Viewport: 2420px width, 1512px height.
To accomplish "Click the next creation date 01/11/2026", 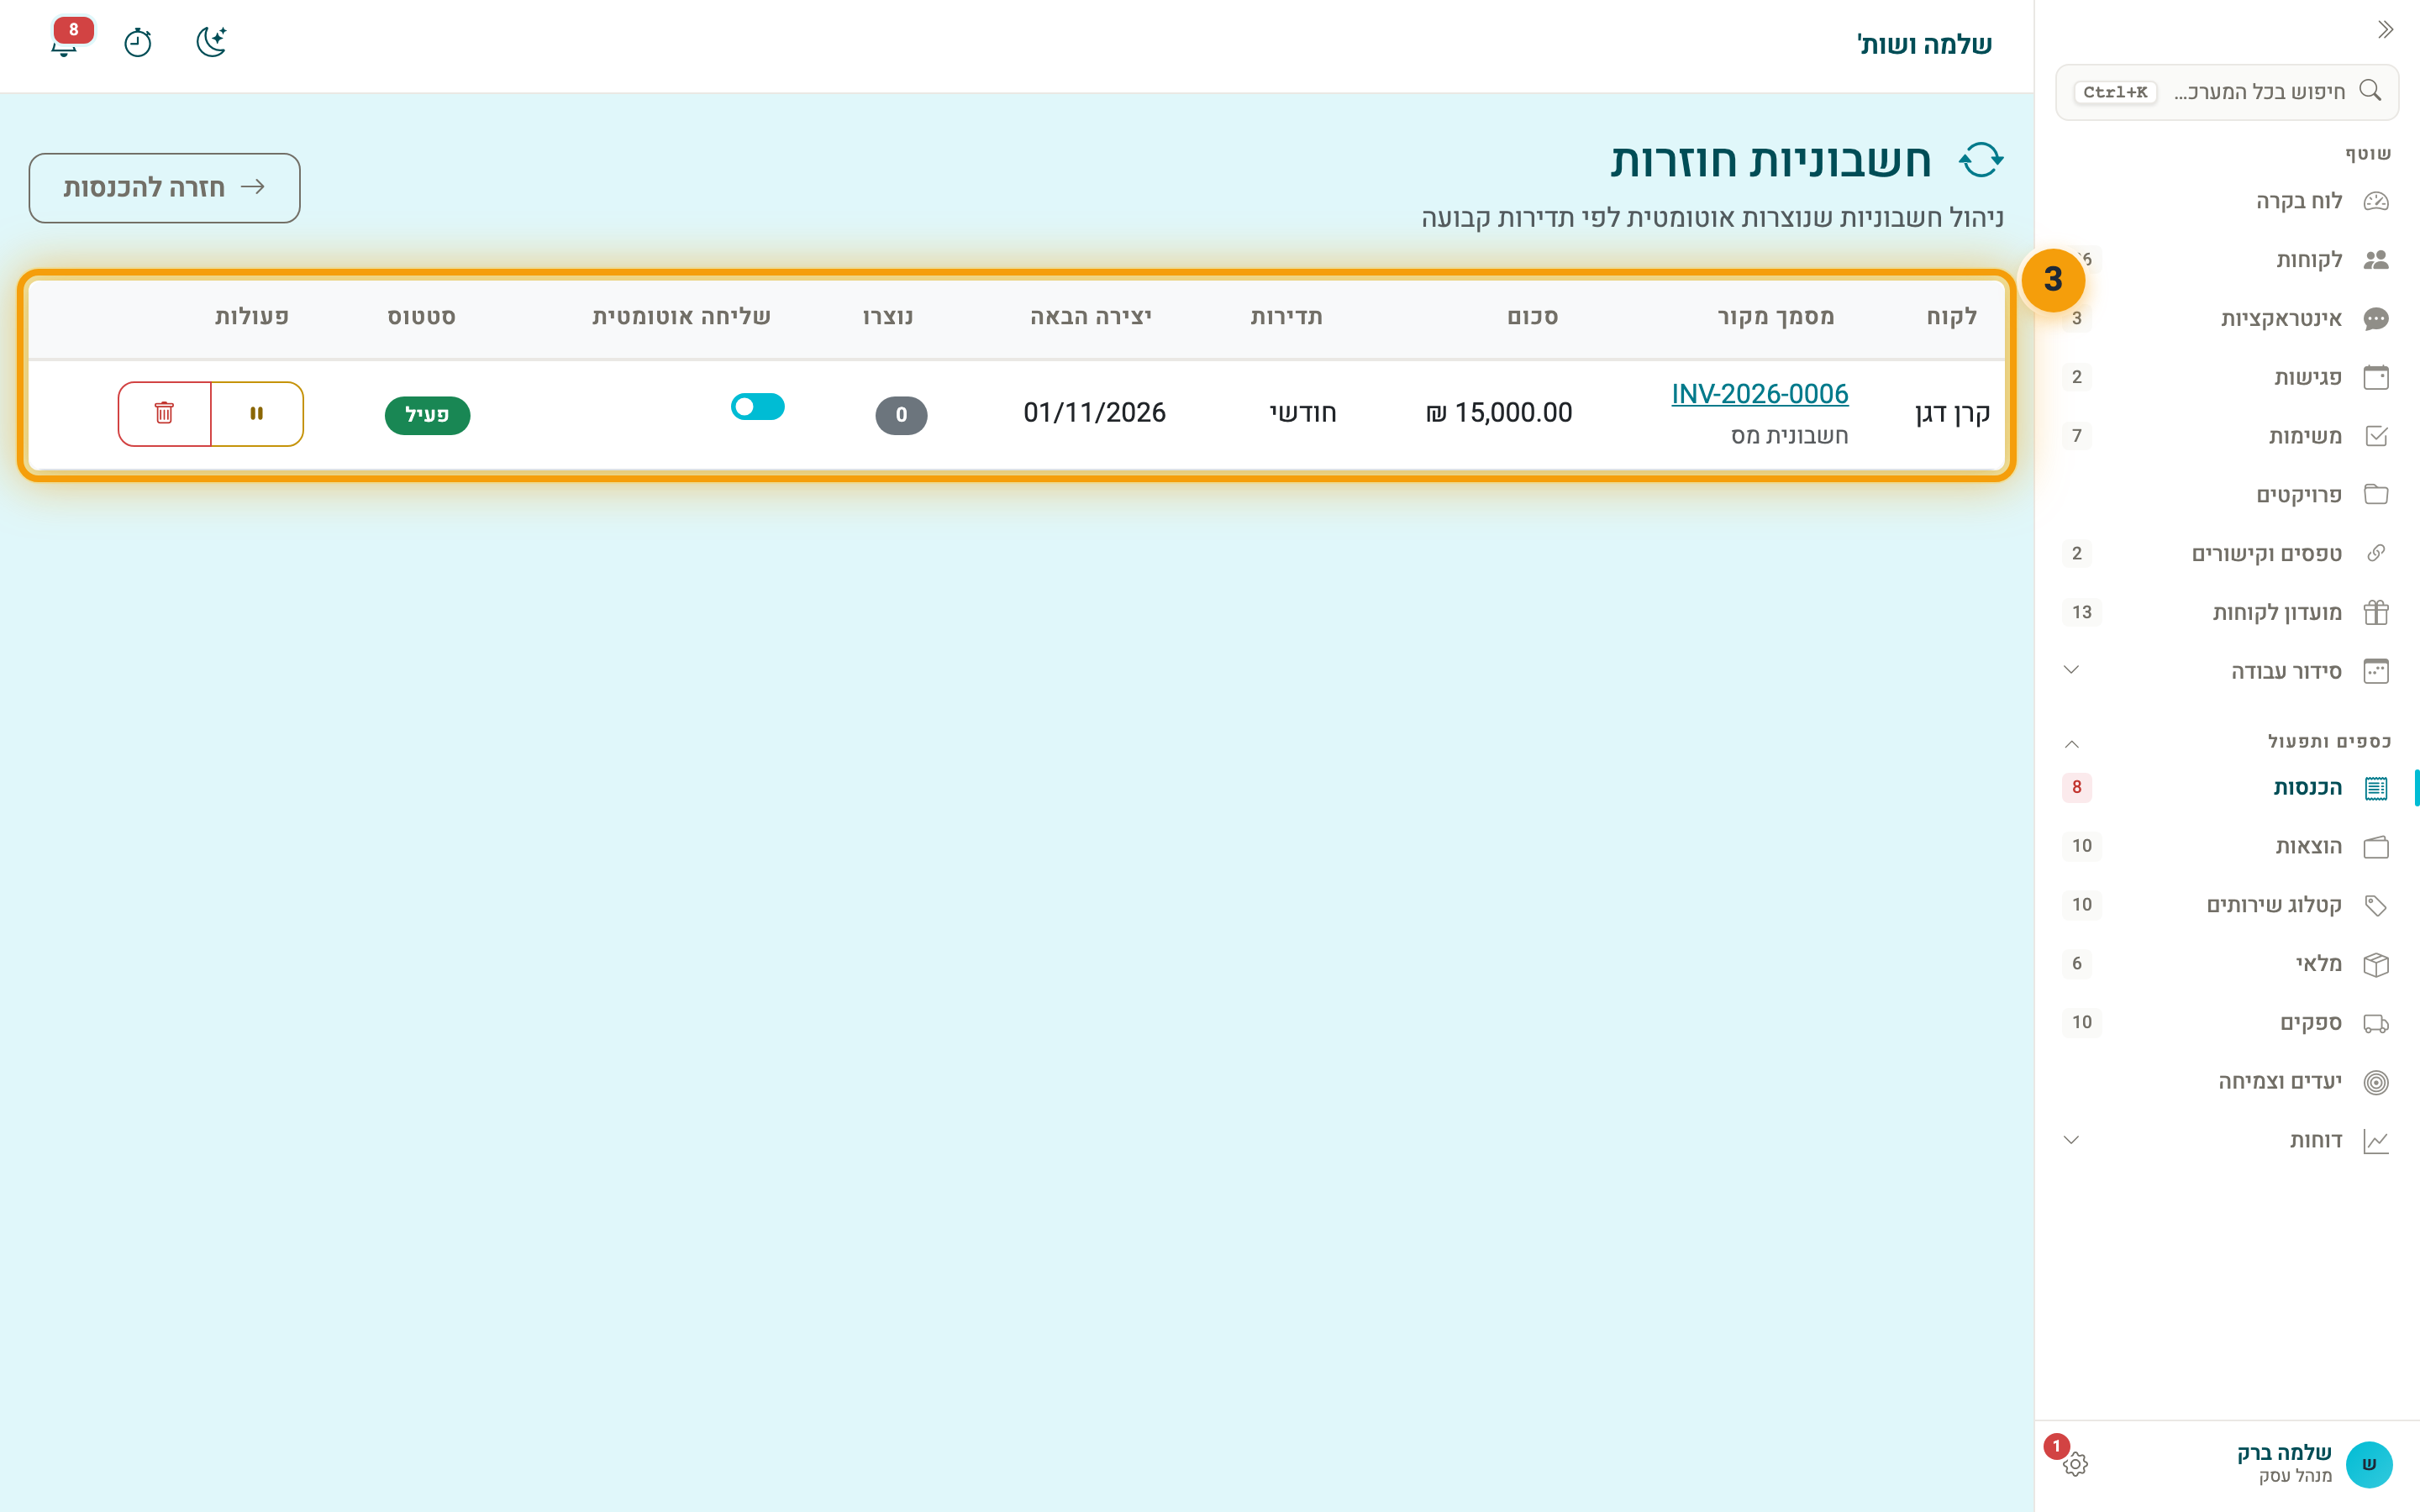I will (1094, 413).
